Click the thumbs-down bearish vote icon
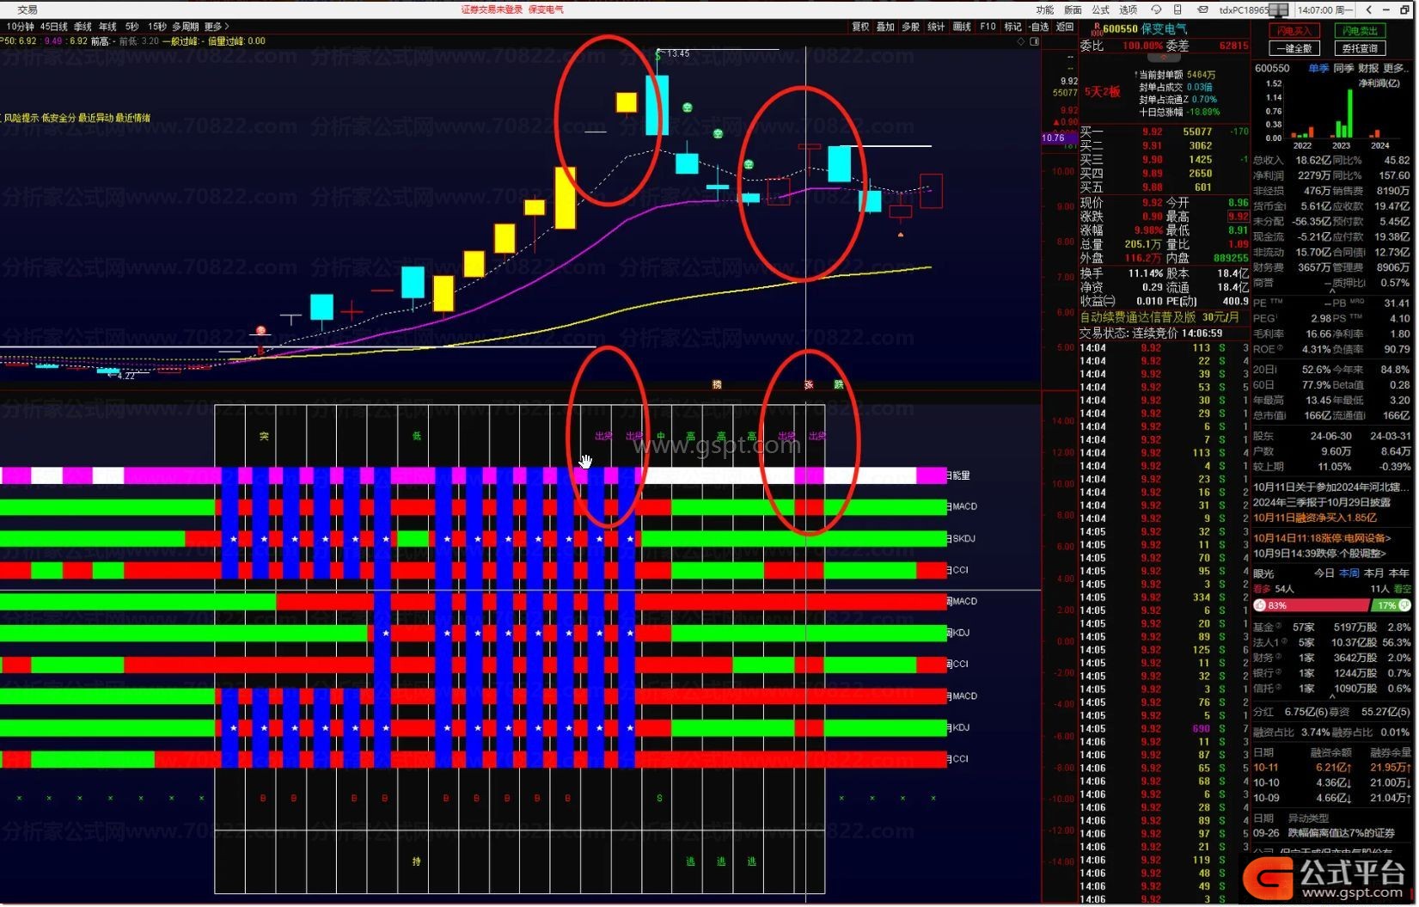This screenshot has height=907, width=1419. pos(1404,605)
